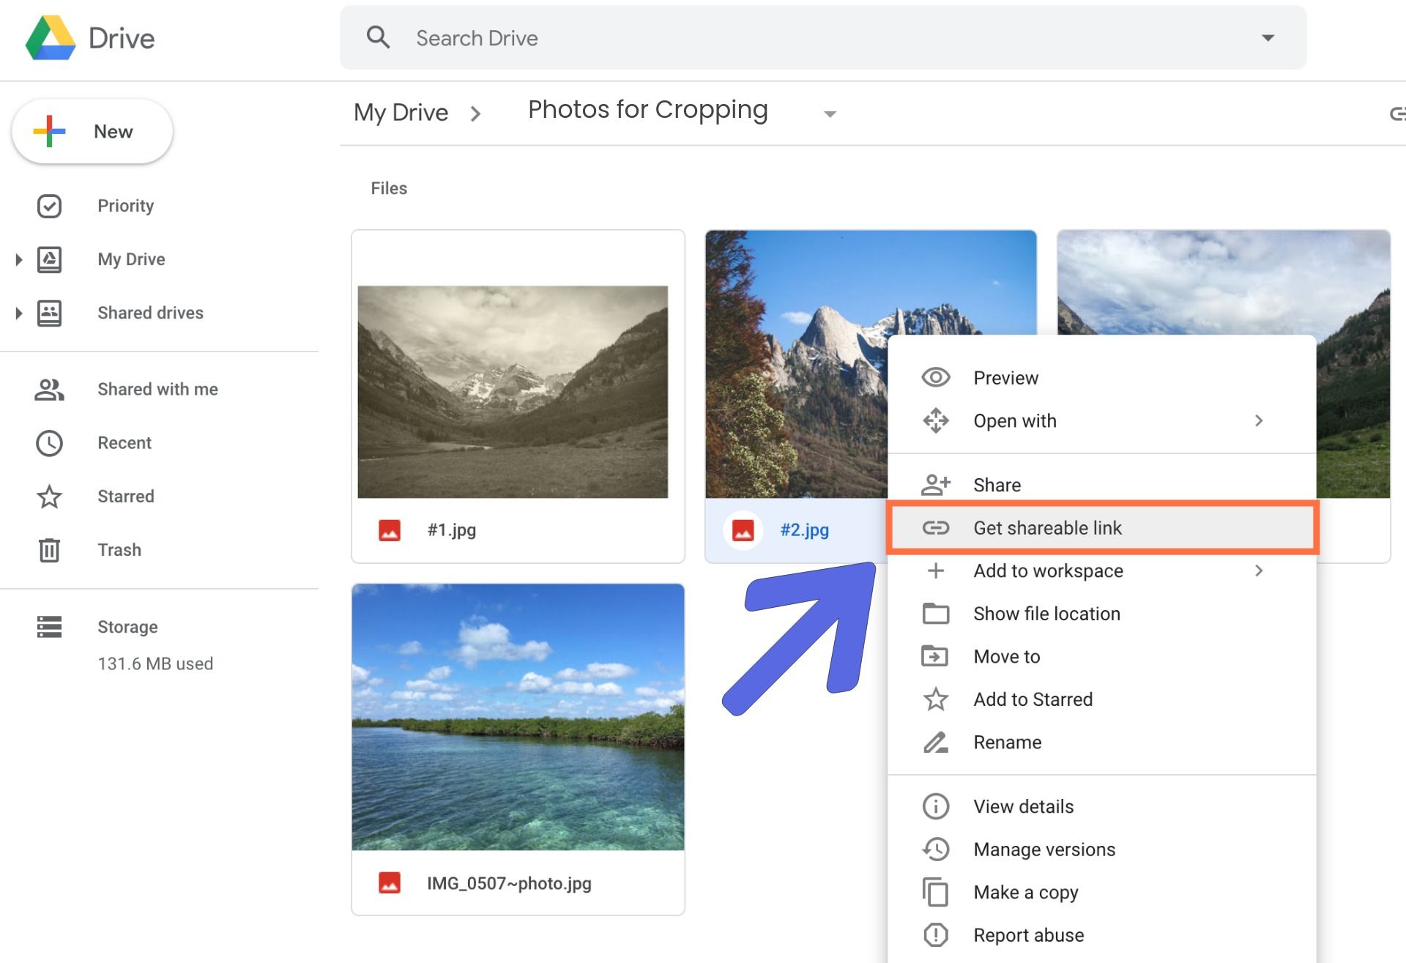Go to My Drive breadcrumb link

[401, 113]
